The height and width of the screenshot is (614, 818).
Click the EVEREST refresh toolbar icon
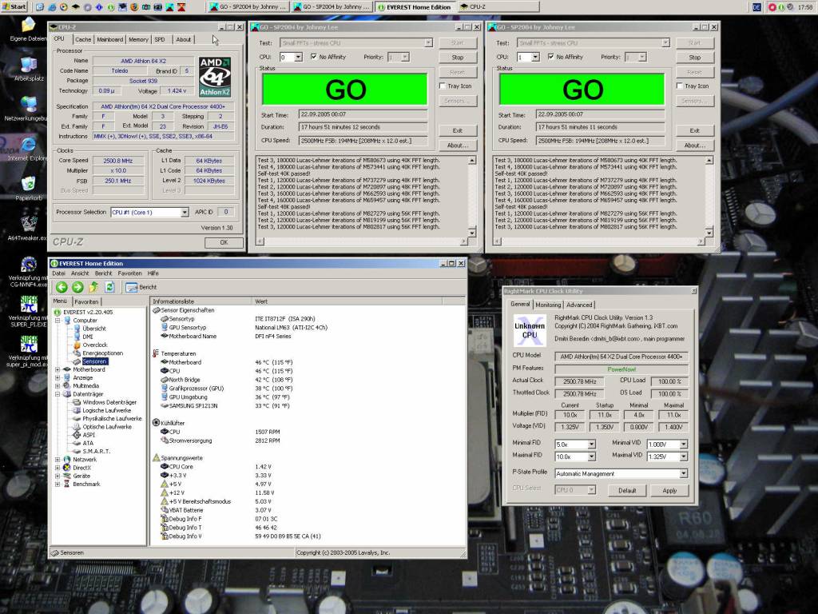click(x=109, y=287)
